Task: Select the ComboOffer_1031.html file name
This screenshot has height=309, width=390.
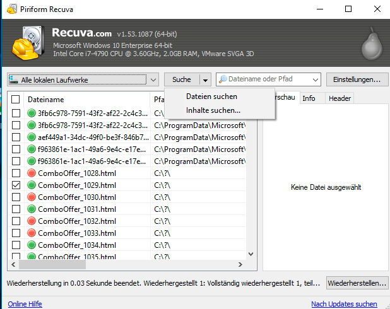Action: coord(77,209)
